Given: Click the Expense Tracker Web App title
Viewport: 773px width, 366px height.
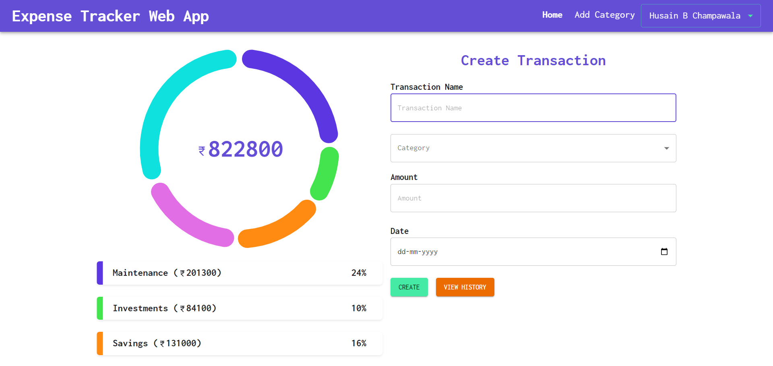Looking at the screenshot, I should click(110, 16).
